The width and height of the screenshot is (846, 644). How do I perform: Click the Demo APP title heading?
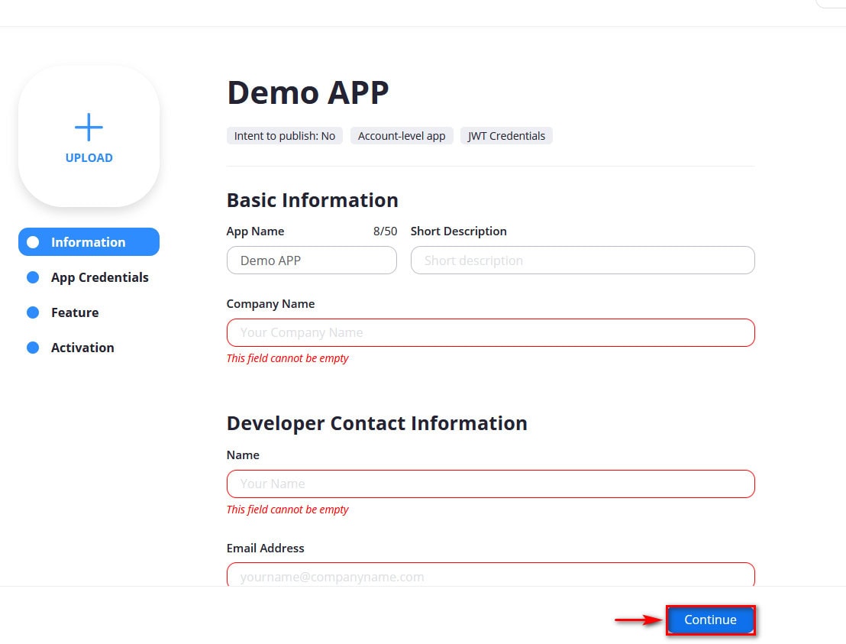307,92
